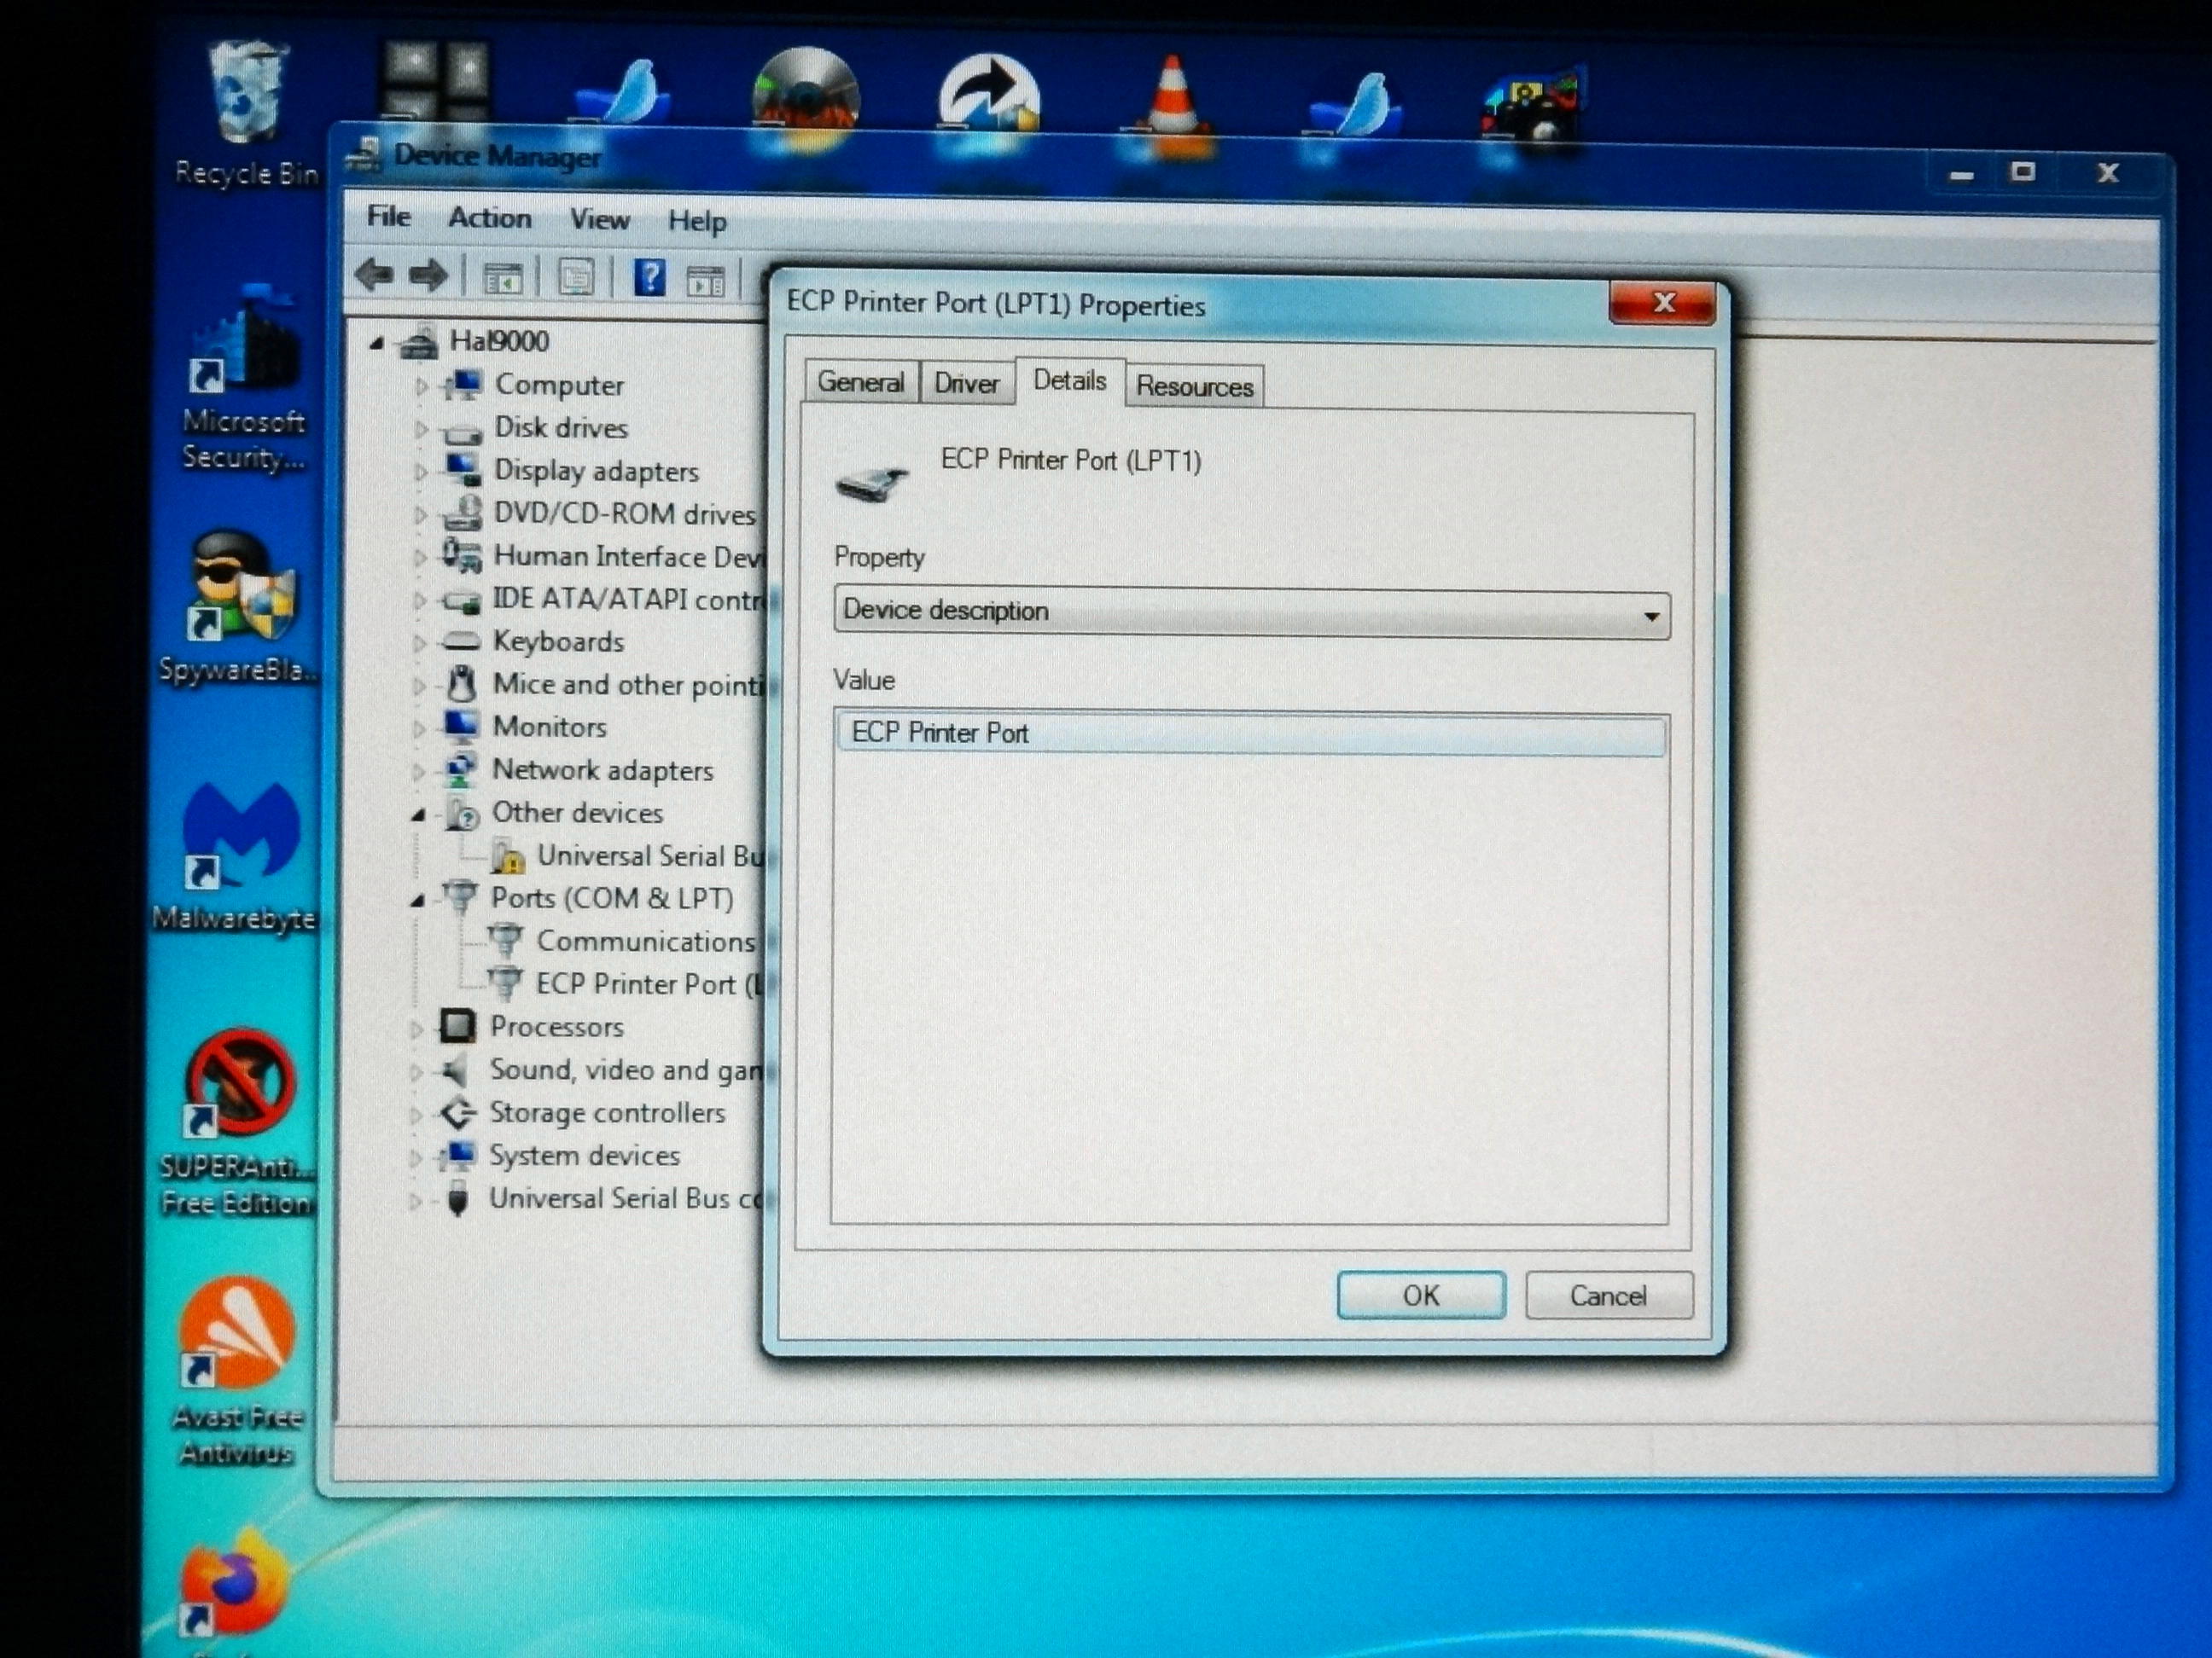Select Universal Serial Bus controllers tree item
2212x1658 pixels.
coord(626,1198)
